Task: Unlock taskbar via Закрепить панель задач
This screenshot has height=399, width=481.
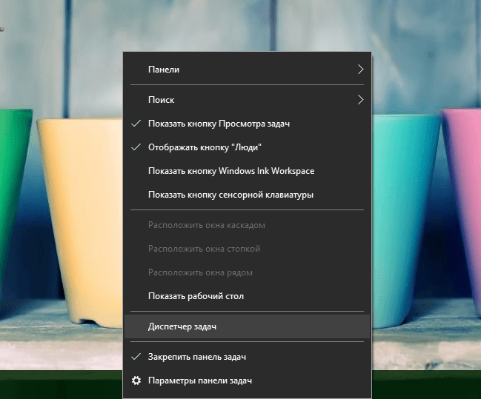Action: 248,357
